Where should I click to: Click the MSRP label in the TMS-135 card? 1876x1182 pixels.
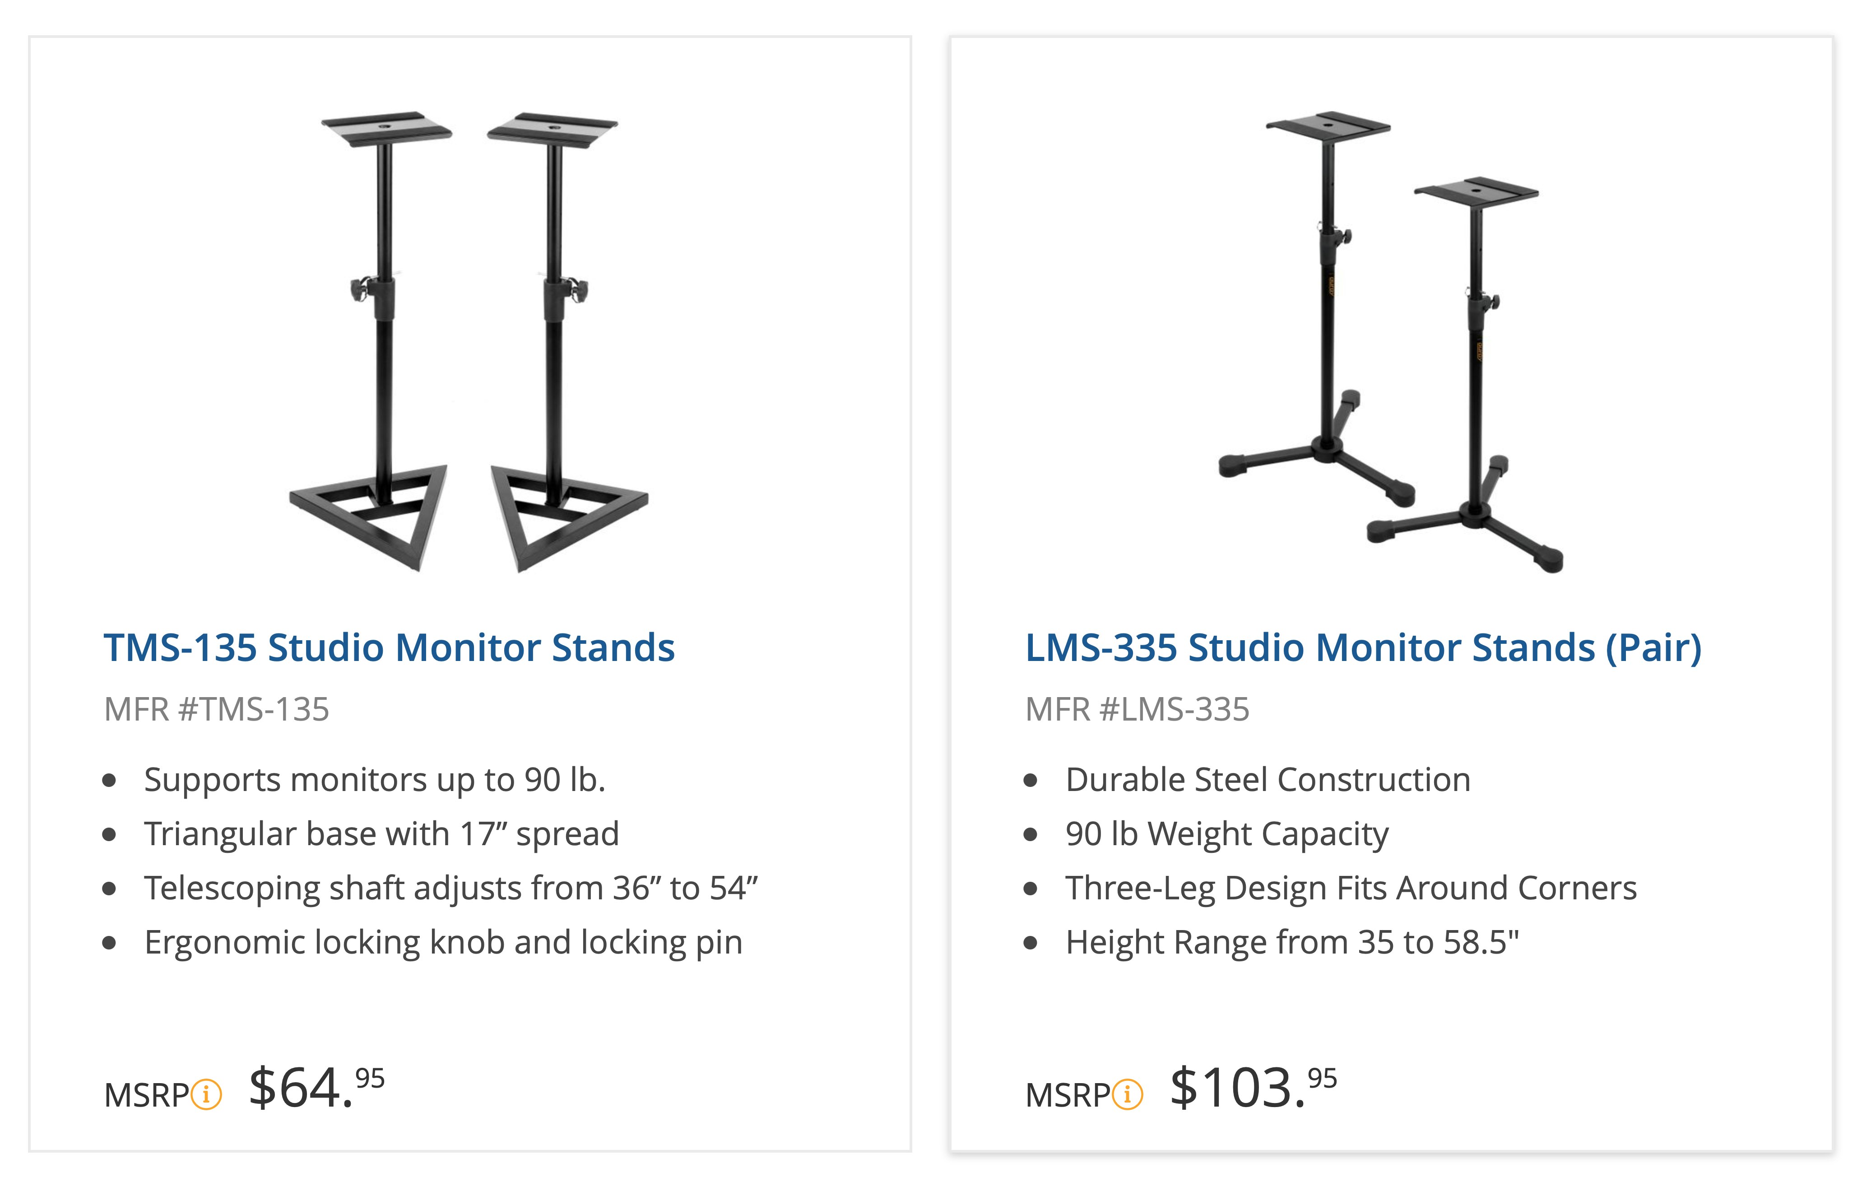[146, 1095]
